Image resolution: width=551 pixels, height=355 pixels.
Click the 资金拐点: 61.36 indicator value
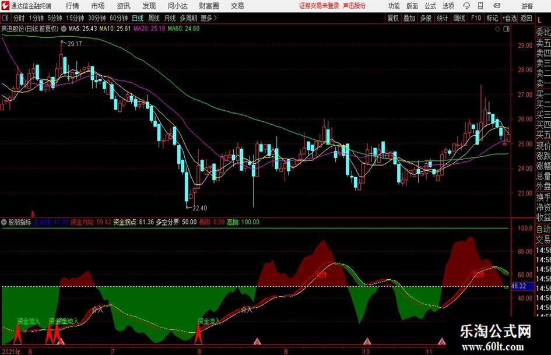[x=134, y=222]
